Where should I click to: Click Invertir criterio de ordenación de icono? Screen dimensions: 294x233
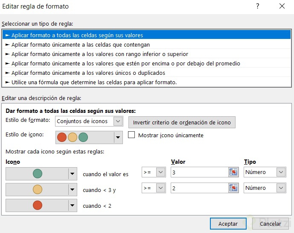182,122
